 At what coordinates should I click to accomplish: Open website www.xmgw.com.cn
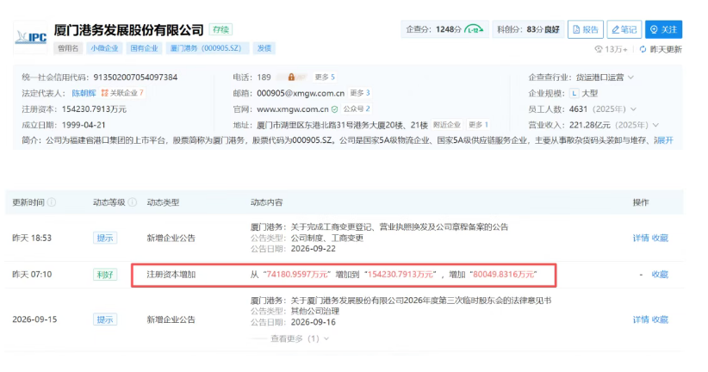[x=293, y=109]
